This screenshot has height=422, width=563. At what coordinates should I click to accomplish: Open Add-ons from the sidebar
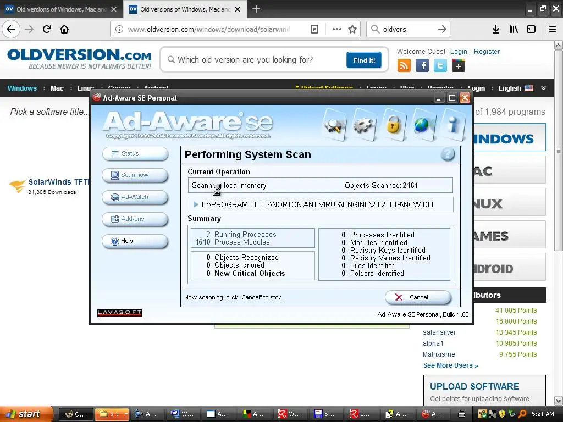[135, 219]
